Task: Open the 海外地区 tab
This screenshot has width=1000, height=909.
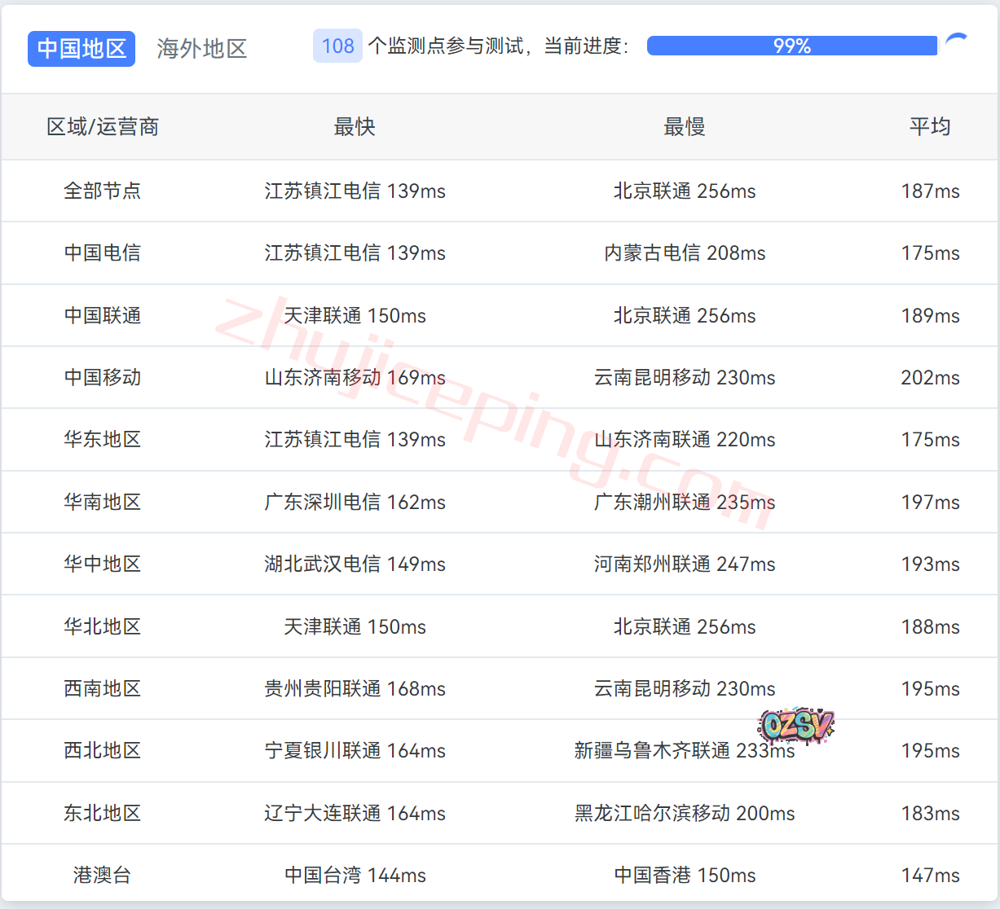Action: 202,49
